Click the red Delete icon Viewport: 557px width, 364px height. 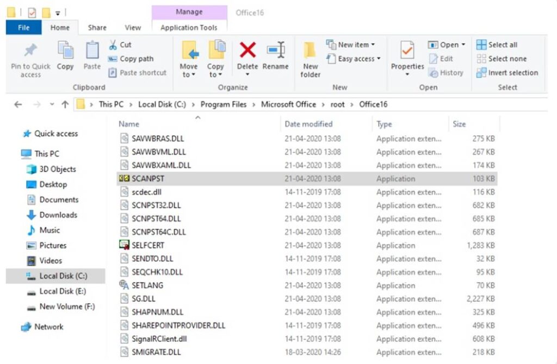(247, 49)
